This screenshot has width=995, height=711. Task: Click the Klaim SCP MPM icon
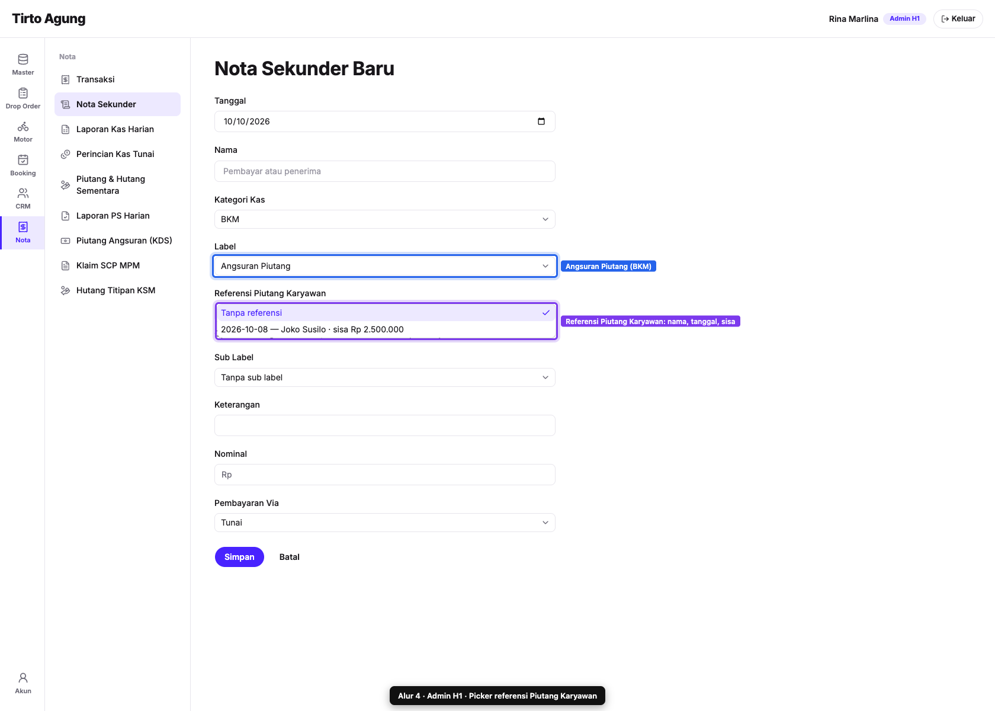66,265
